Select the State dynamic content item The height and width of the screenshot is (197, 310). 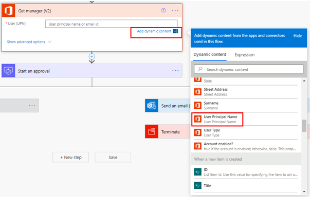pyautogui.click(x=246, y=81)
